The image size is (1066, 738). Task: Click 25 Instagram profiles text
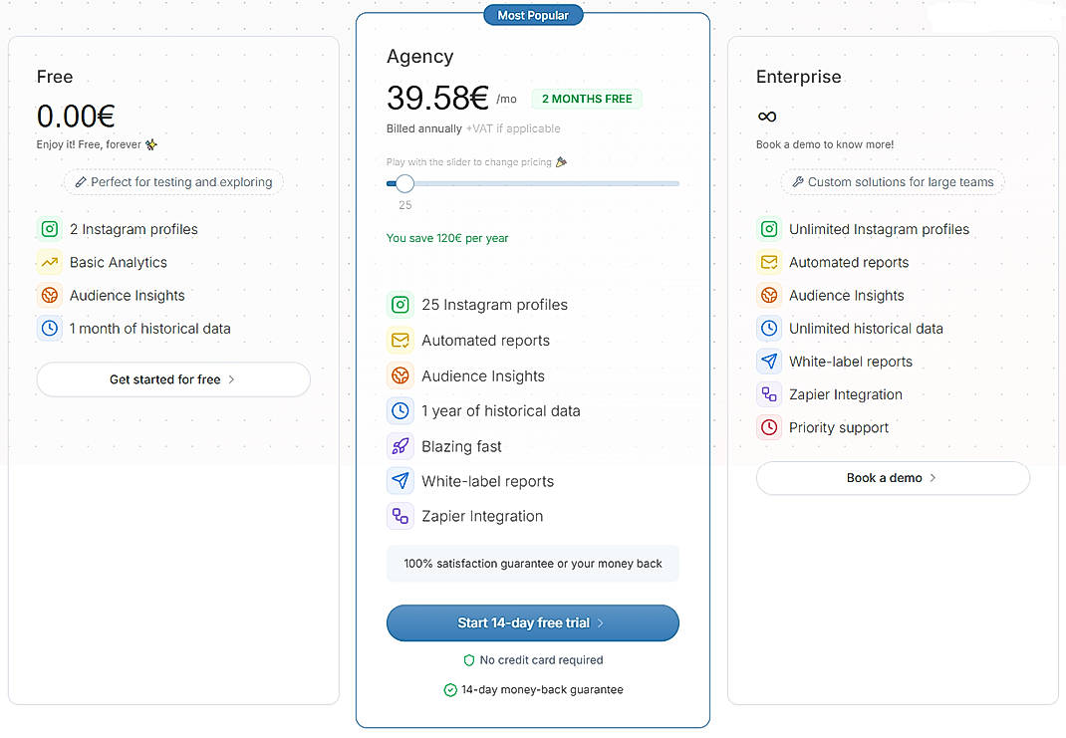[x=494, y=305]
